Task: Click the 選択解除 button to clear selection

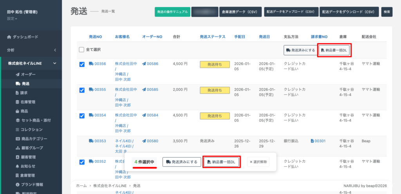Action: [258, 162]
